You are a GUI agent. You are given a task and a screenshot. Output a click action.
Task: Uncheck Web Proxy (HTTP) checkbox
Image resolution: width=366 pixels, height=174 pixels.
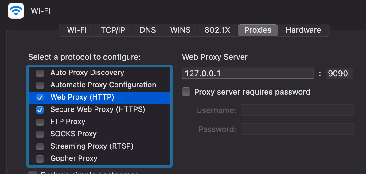pyautogui.click(x=40, y=98)
